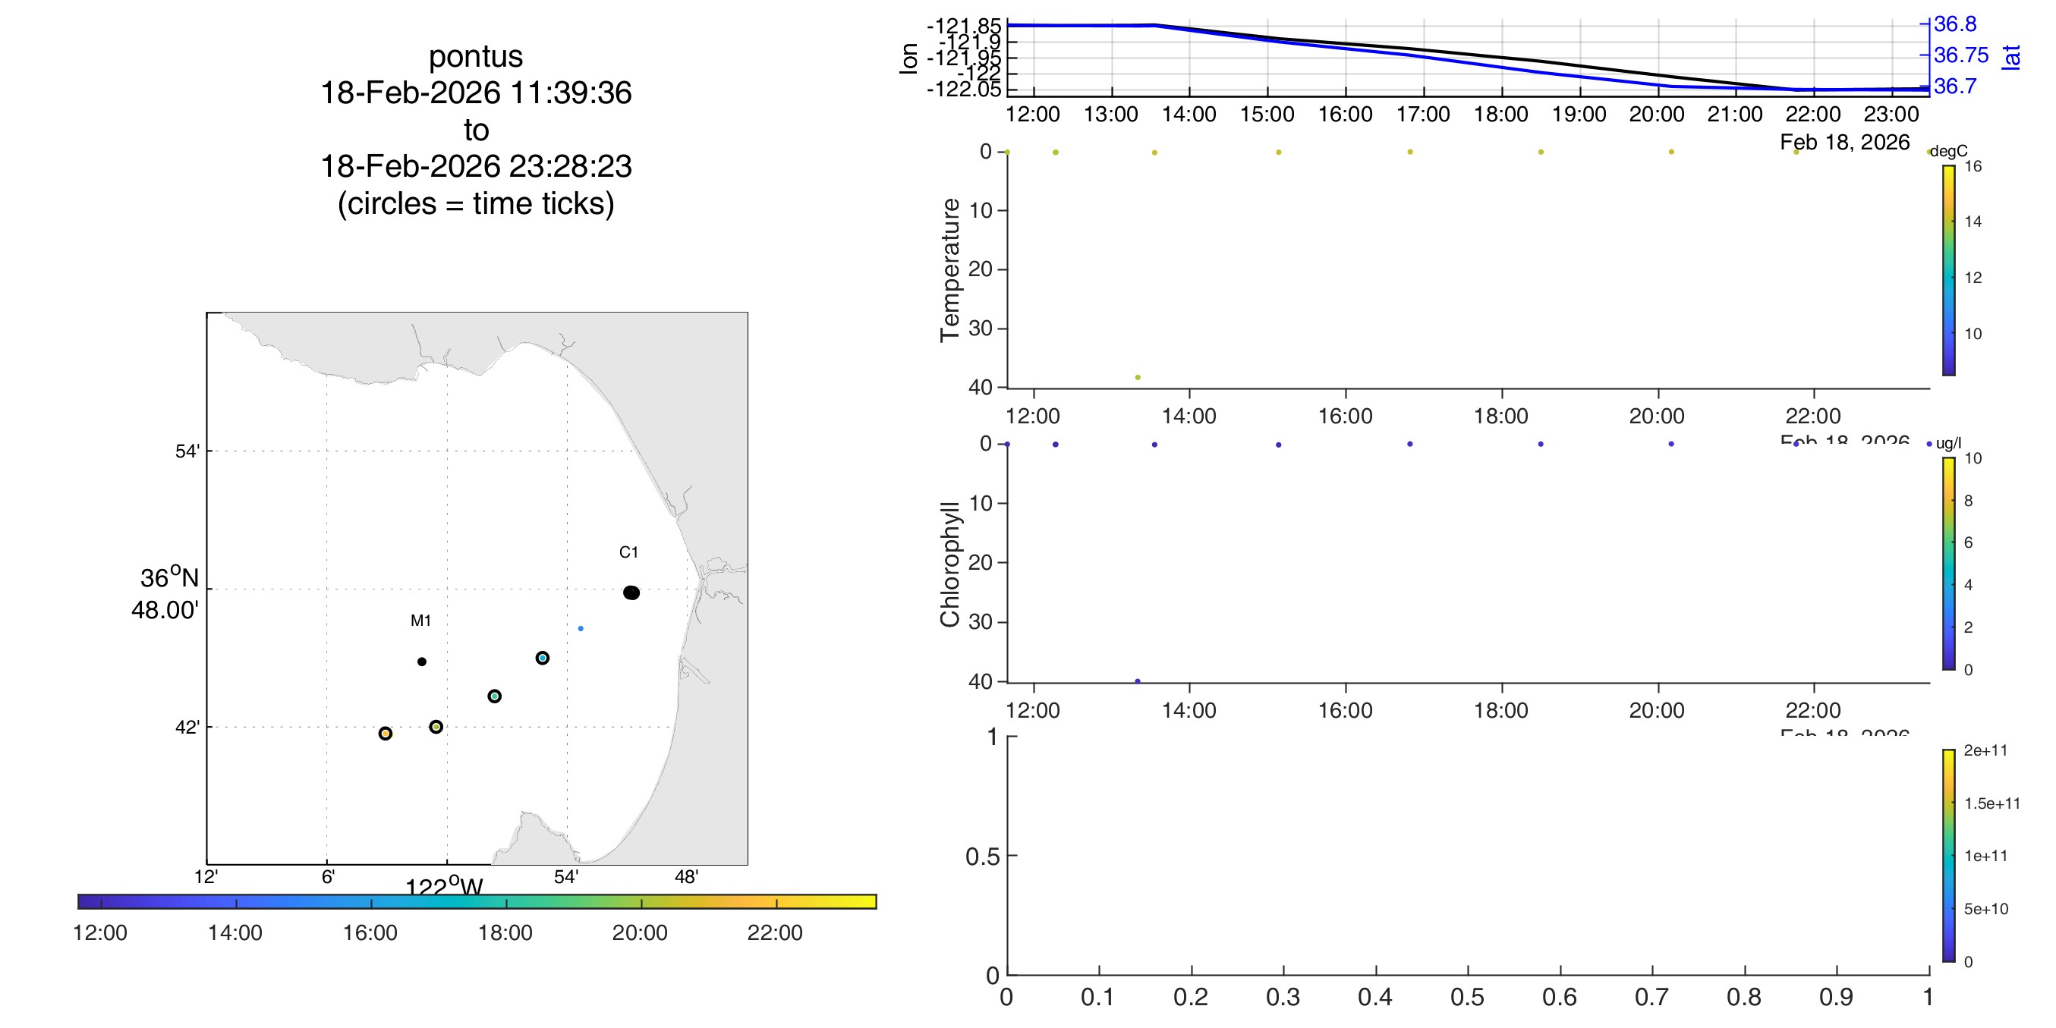Click the green-centered time tick circle
The height and width of the screenshot is (1028, 2056).
(x=494, y=696)
